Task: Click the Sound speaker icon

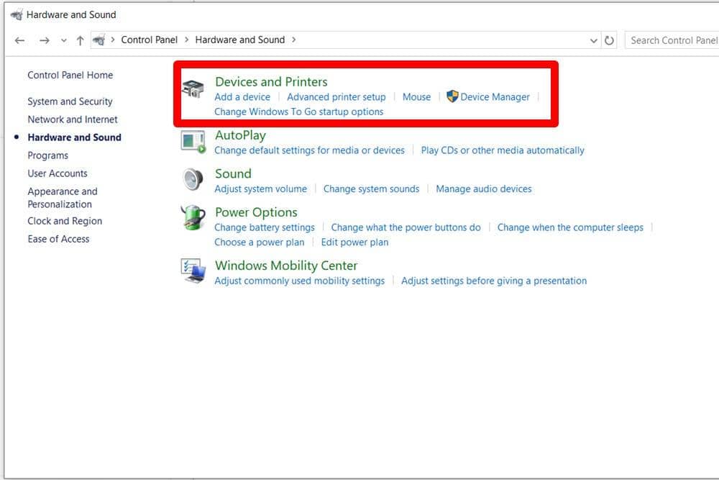Action: 193,180
